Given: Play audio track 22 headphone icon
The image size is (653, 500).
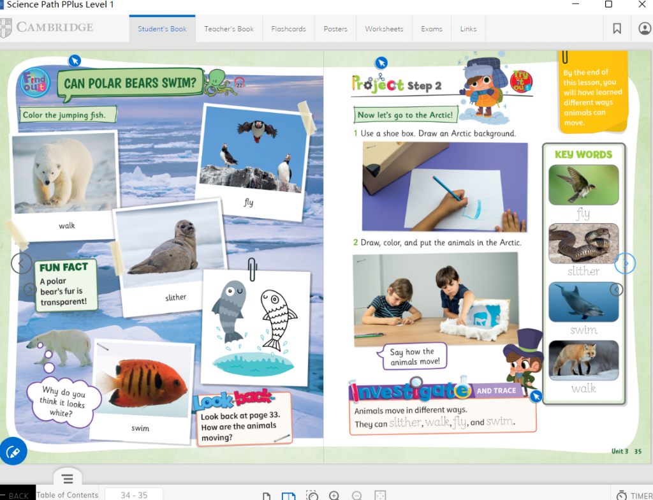Looking at the screenshot, I should pos(239,83).
